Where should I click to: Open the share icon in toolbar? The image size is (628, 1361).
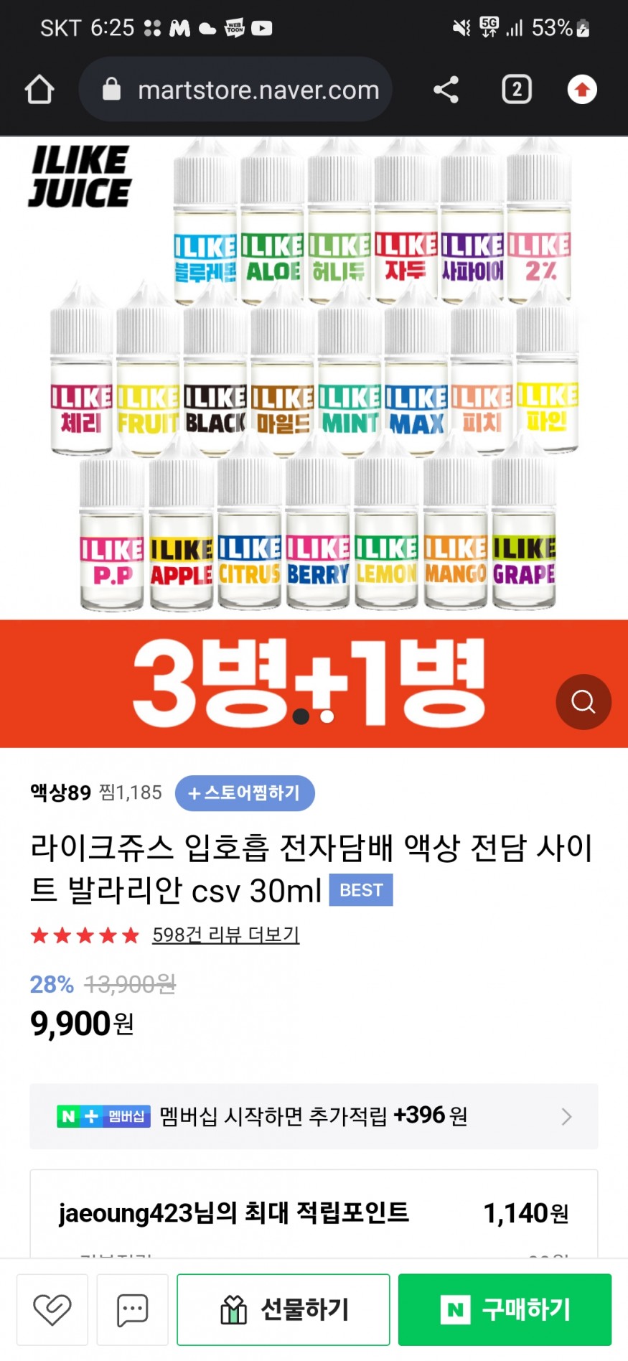(446, 90)
